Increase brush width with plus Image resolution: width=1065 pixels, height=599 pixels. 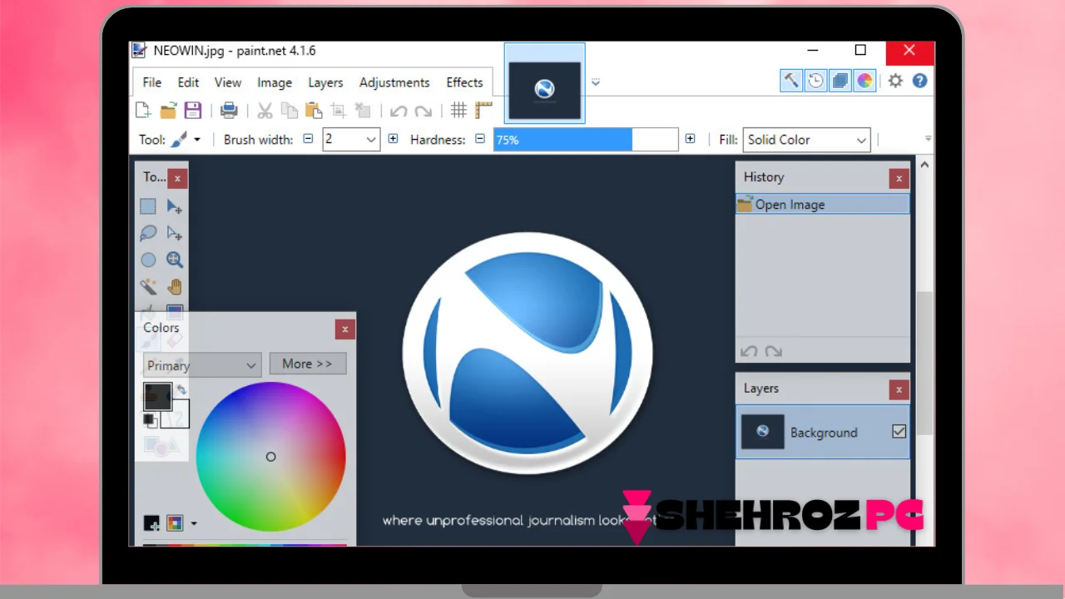point(393,139)
